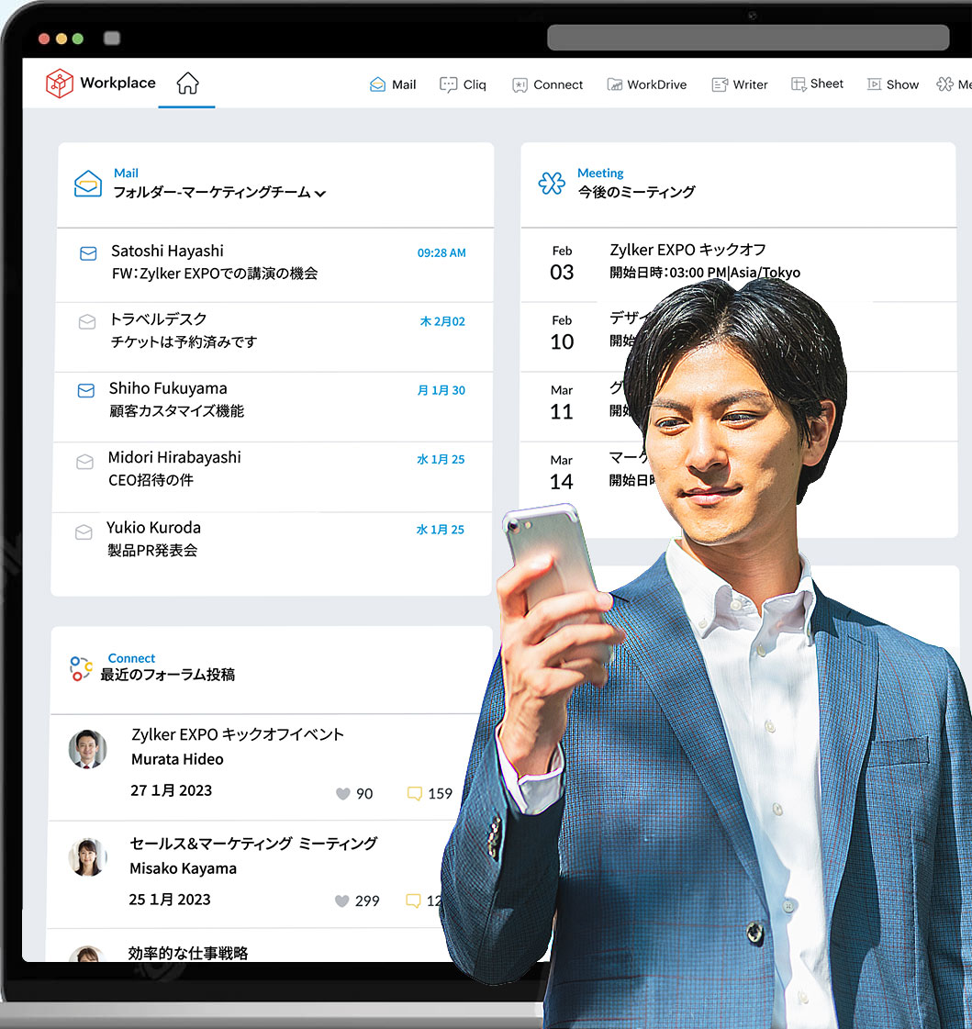This screenshot has height=1029, width=972.
Task: Open Show presentation app
Action: tap(892, 84)
